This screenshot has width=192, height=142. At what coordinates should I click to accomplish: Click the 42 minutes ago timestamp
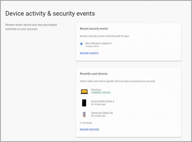[x=98, y=116]
